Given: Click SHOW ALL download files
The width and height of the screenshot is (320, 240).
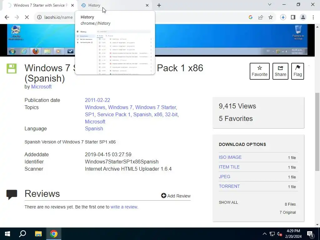Looking at the screenshot, I should (228, 202).
